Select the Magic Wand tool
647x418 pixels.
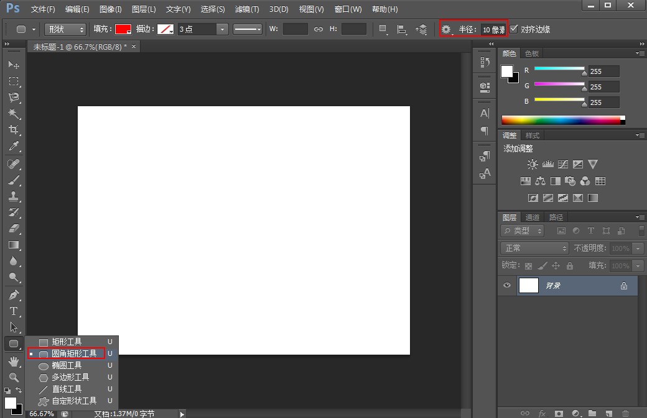tap(13, 113)
